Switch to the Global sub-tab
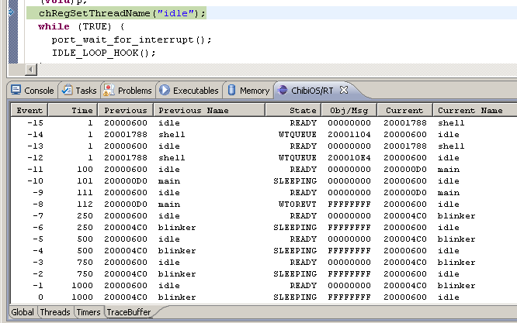This screenshot has width=517, height=323. 23,312
